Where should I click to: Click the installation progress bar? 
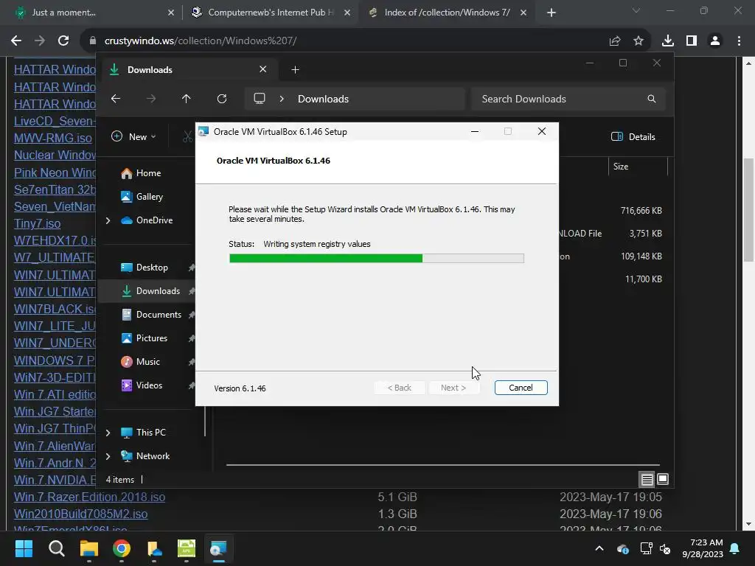click(x=377, y=259)
